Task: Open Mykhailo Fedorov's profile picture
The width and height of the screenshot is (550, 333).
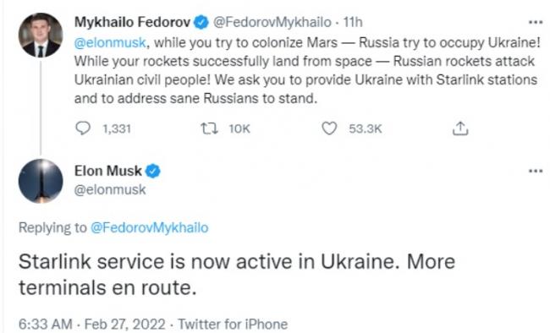Action: (41, 35)
